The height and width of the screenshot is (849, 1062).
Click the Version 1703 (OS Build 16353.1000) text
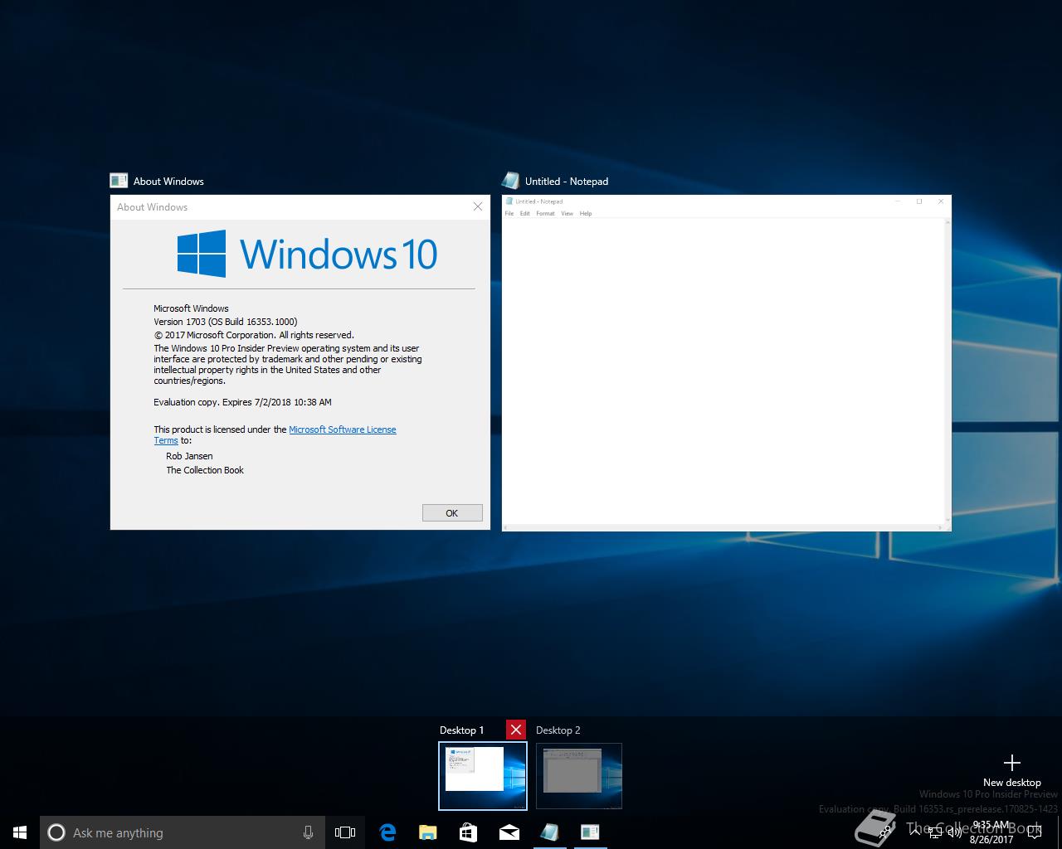coord(225,322)
